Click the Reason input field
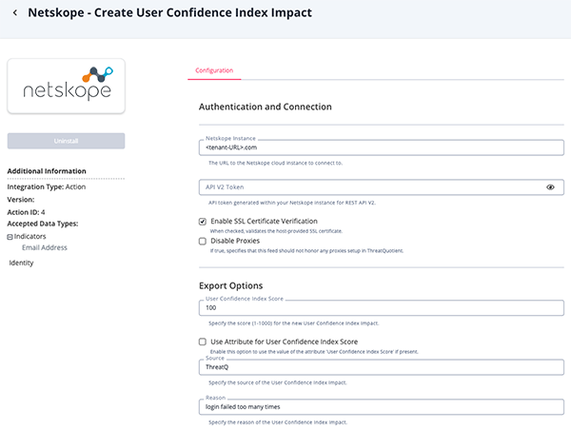The height and width of the screenshot is (430, 571). (x=382, y=407)
